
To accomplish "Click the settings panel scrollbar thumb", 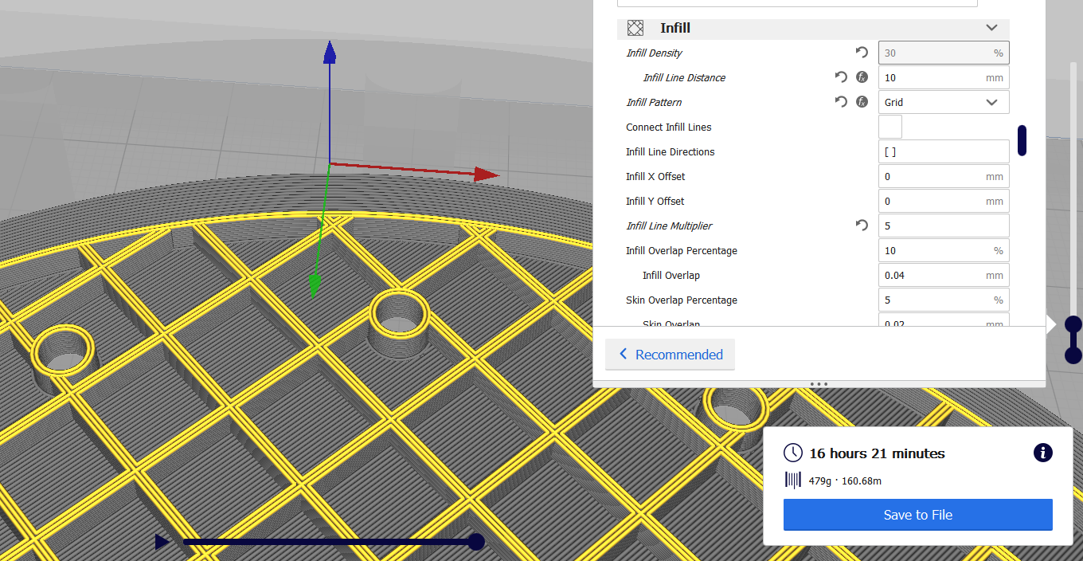I will [1022, 140].
